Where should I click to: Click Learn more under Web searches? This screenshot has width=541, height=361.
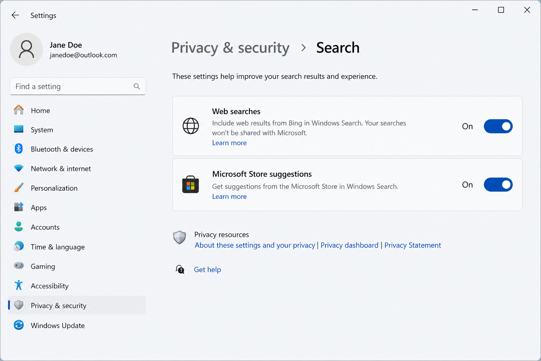click(x=229, y=143)
